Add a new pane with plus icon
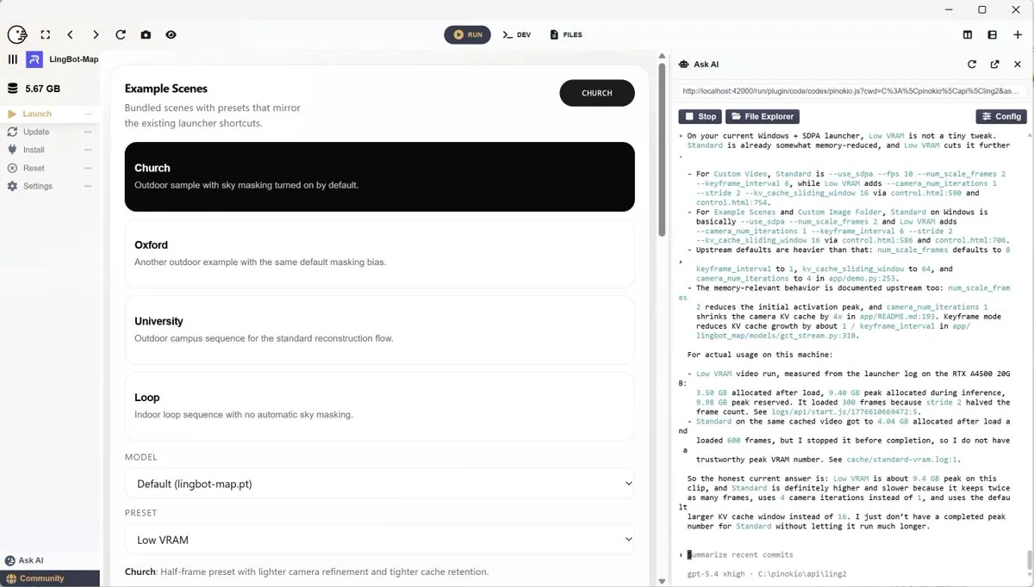This screenshot has height=587, width=1034. (1017, 34)
